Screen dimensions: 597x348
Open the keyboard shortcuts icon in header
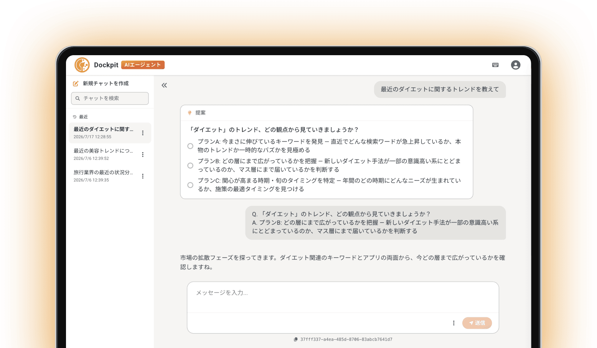click(495, 65)
